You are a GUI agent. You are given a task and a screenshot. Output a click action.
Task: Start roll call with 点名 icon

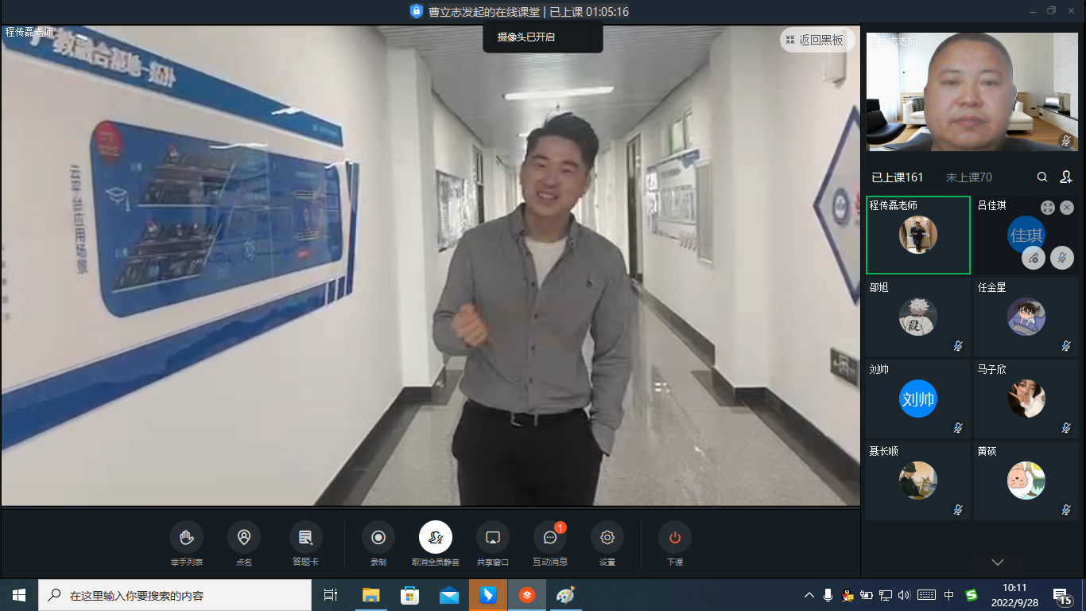[x=243, y=538]
